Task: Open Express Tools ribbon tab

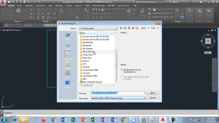Action: coord(123,5)
